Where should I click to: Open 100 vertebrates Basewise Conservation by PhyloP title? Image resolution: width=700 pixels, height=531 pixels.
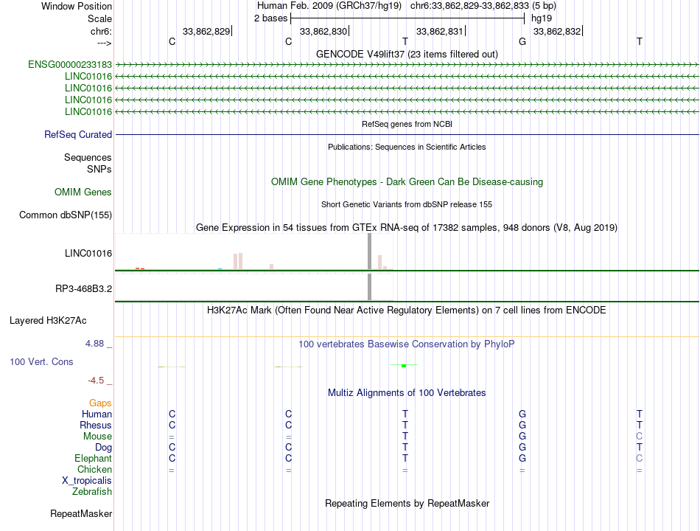coord(406,344)
